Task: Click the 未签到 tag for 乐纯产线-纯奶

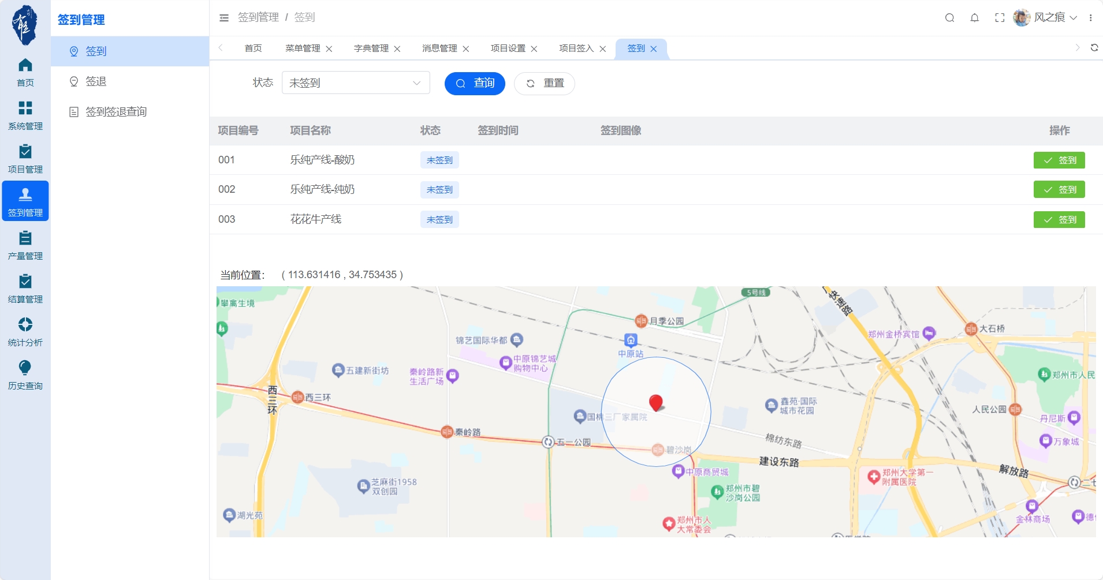Action: pyautogui.click(x=439, y=189)
